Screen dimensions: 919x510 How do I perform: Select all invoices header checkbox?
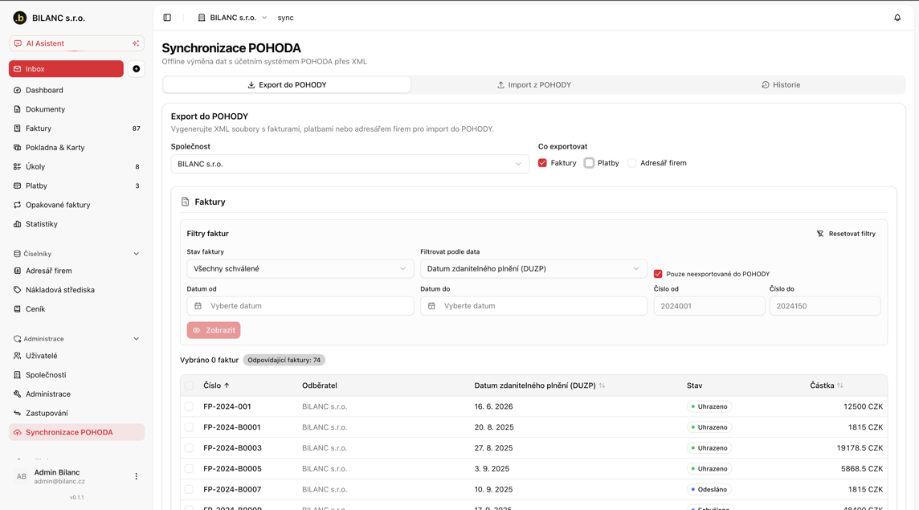click(x=189, y=386)
